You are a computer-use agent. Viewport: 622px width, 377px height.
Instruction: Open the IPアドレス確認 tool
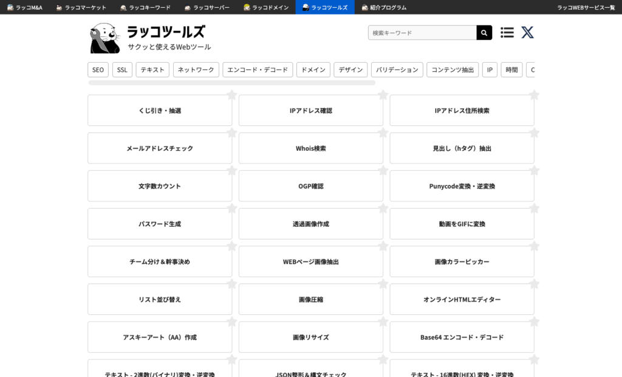[x=311, y=111]
